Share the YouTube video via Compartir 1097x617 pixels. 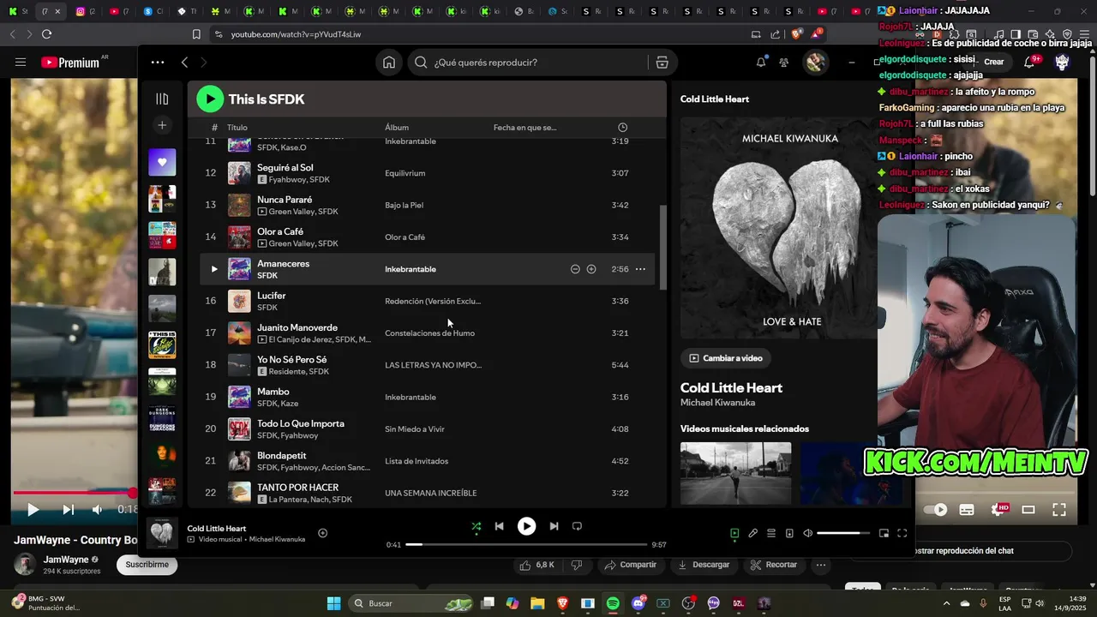point(630,565)
